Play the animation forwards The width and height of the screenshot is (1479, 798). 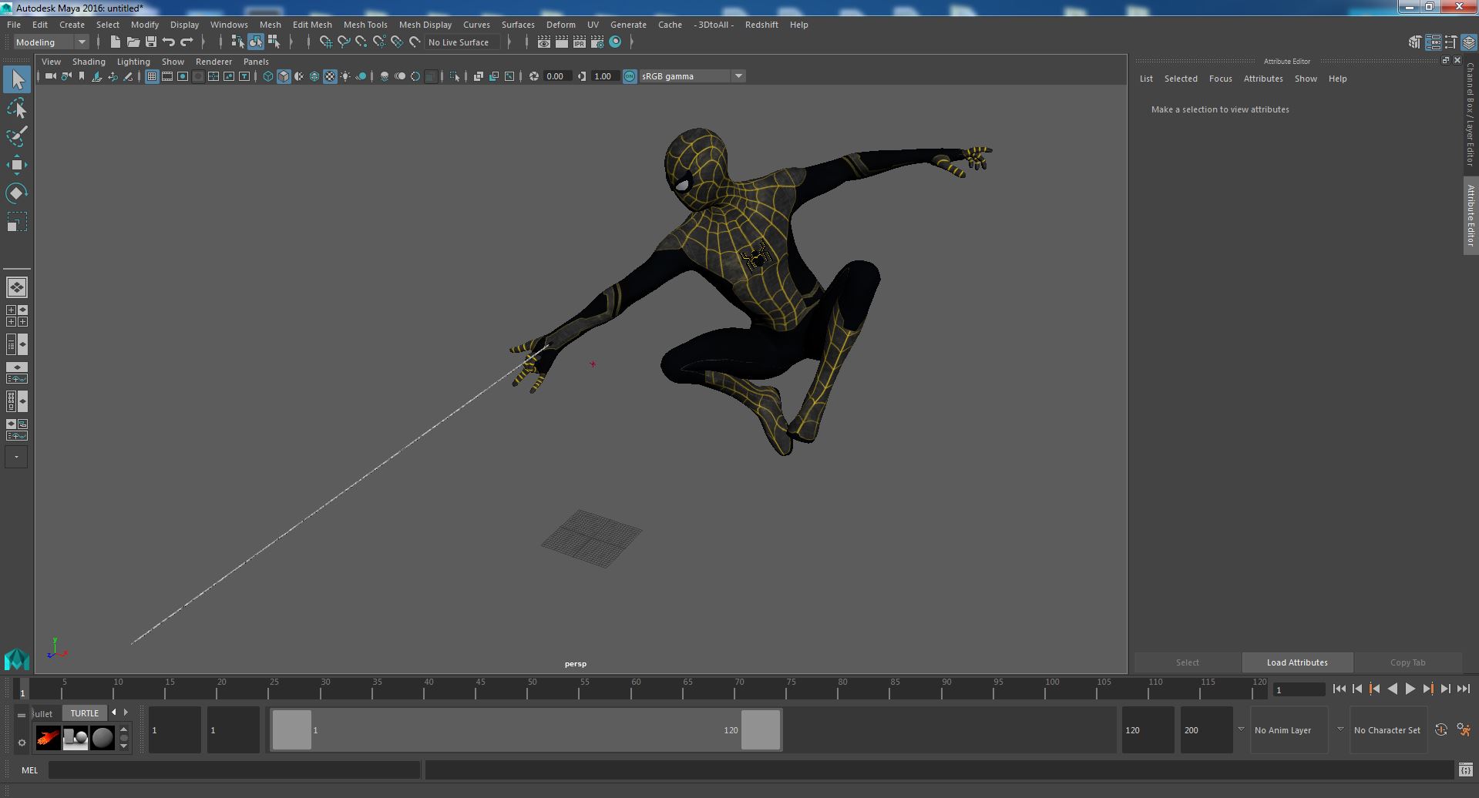pos(1410,689)
